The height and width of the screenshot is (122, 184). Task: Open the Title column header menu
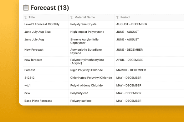[x=46, y=17]
